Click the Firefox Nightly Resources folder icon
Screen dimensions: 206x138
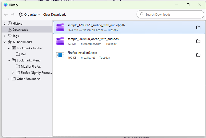pos(18,72)
